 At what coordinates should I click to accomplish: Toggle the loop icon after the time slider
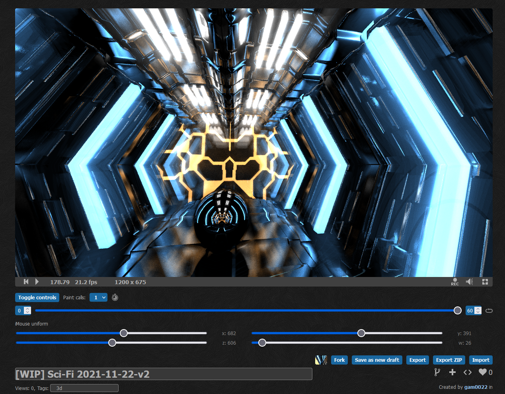(x=489, y=310)
